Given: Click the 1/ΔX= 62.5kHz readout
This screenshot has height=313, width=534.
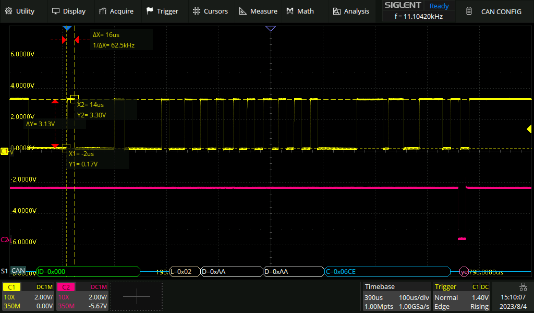Looking at the screenshot, I should click(114, 45).
